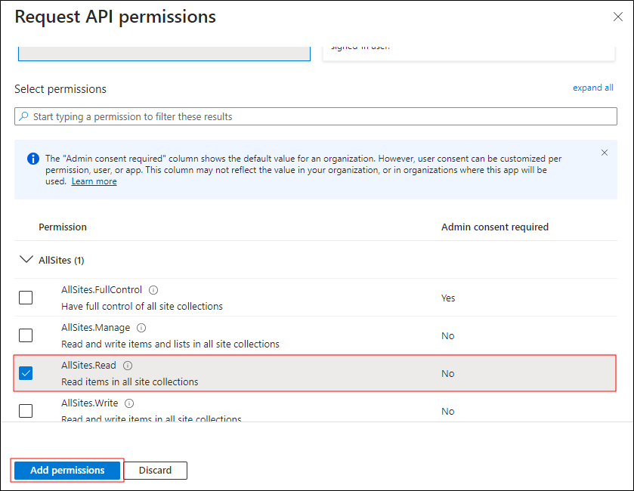
Task: Click the blue information icon in banner
Action: 33,159
